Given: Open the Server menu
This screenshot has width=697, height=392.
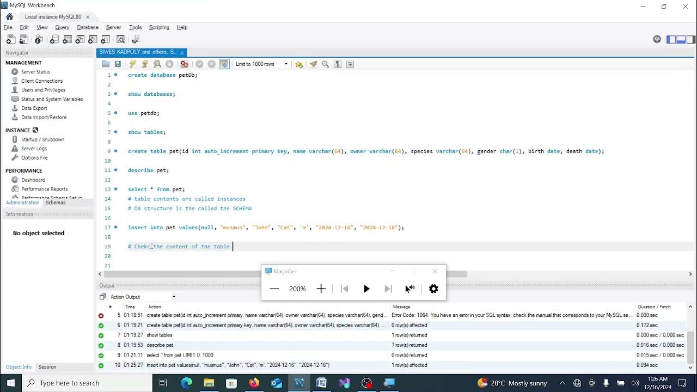Looking at the screenshot, I should point(113,27).
